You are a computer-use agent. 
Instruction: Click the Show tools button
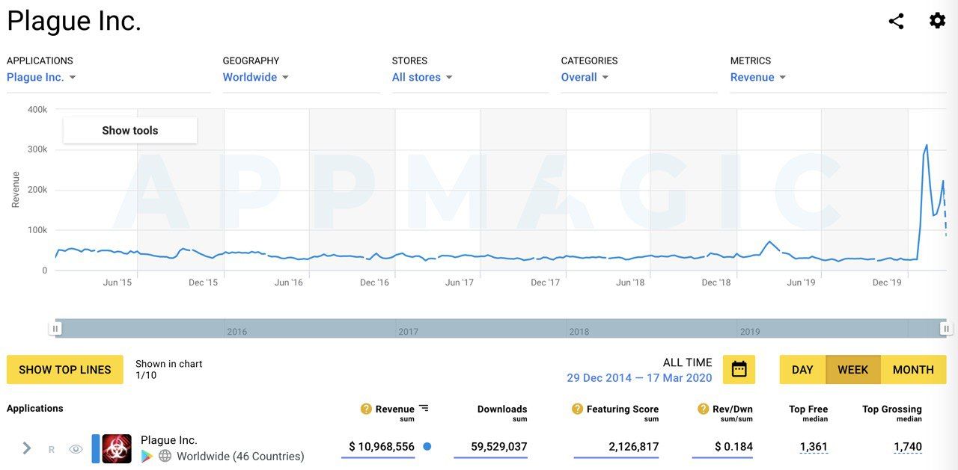pyautogui.click(x=130, y=130)
